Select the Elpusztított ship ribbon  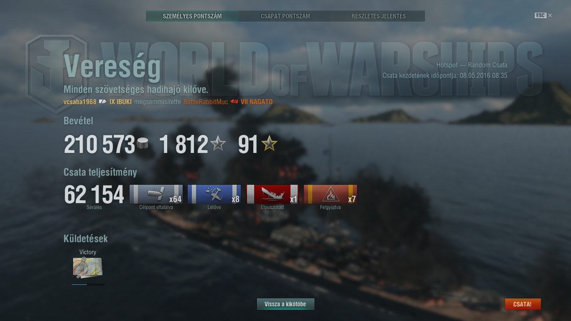coord(272,194)
